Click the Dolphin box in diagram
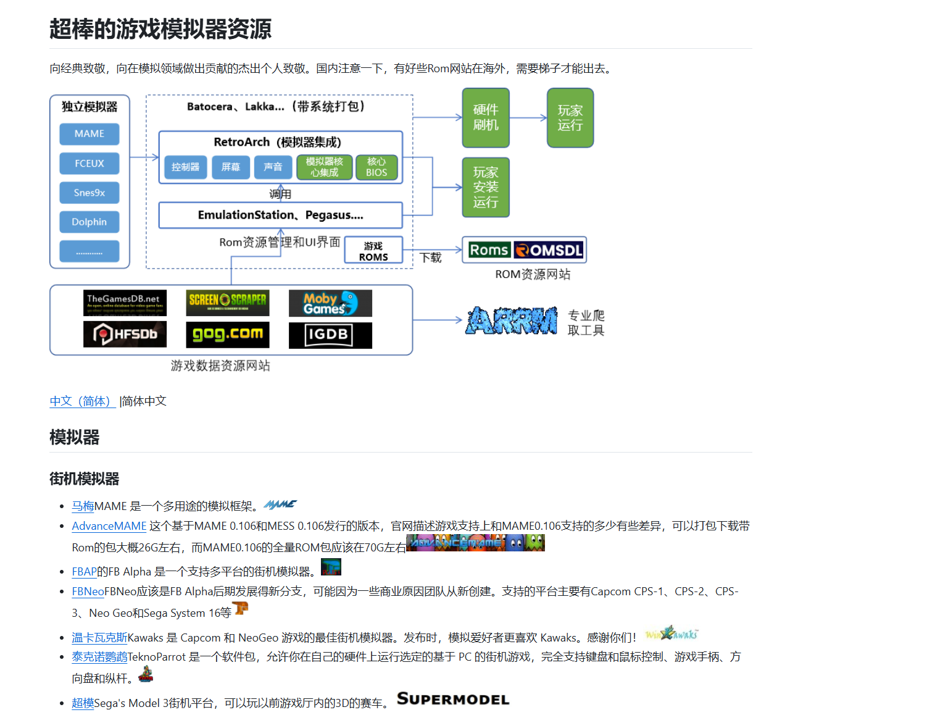 point(89,222)
